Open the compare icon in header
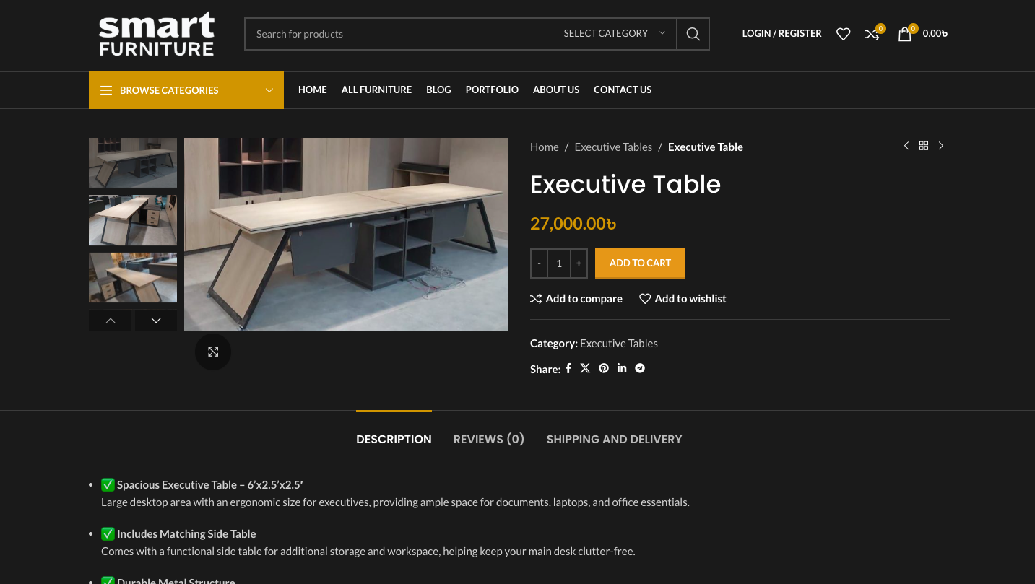1035x584 pixels. [x=872, y=34]
